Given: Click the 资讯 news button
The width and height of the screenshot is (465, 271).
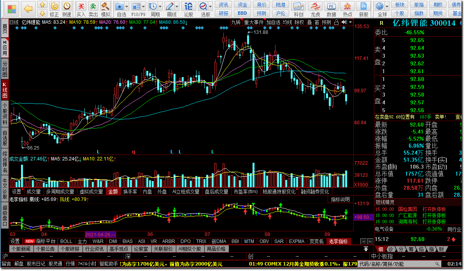Looking at the screenshot, I should coord(223,5).
